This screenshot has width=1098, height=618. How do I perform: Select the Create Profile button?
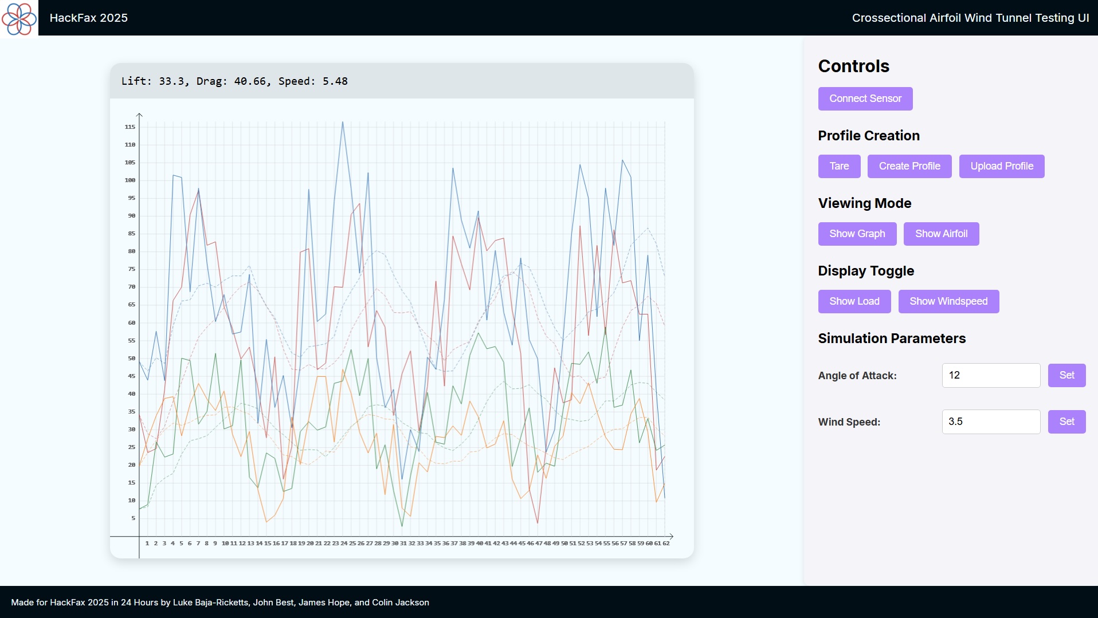click(909, 166)
